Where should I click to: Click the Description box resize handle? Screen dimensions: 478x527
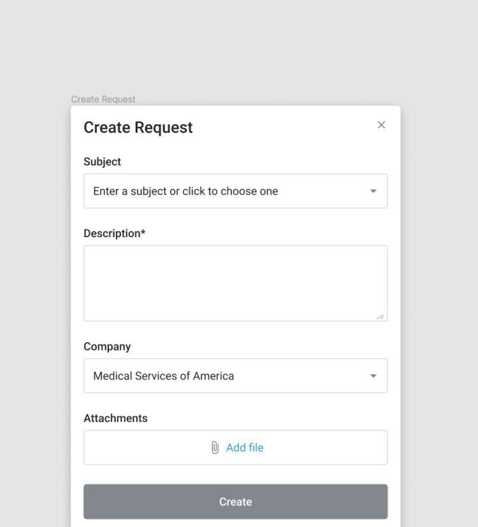pyautogui.click(x=380, y=317)
